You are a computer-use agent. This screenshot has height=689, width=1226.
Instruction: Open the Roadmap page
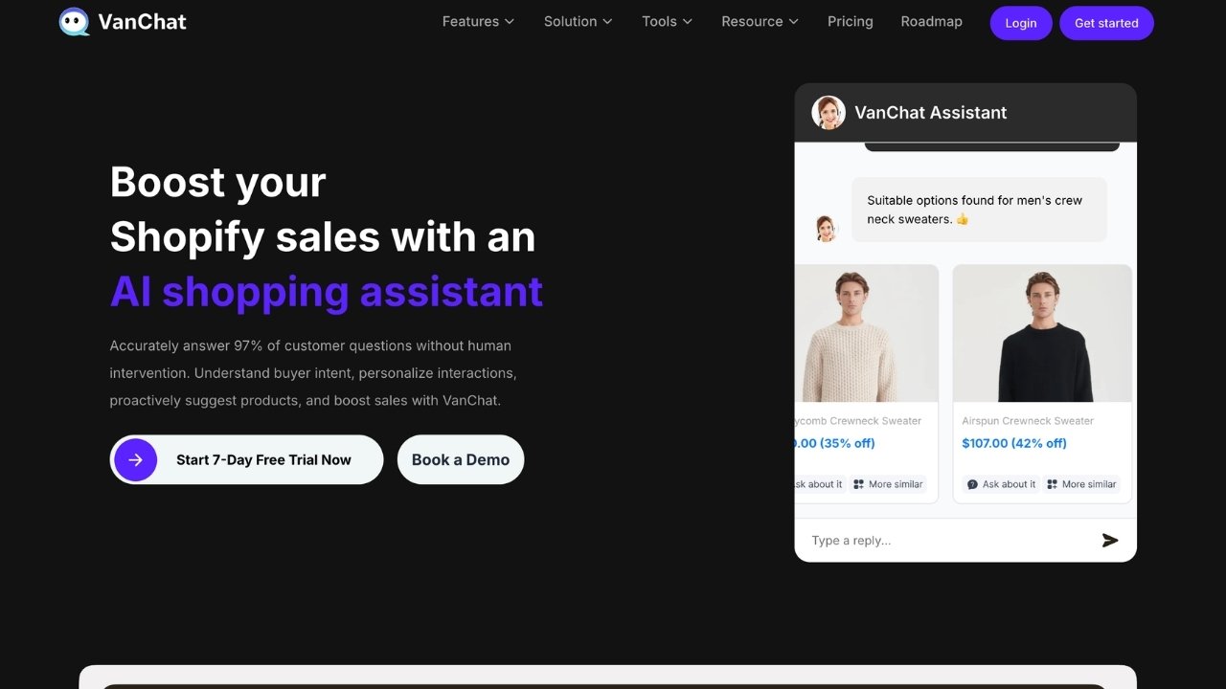tap(931, 21)
